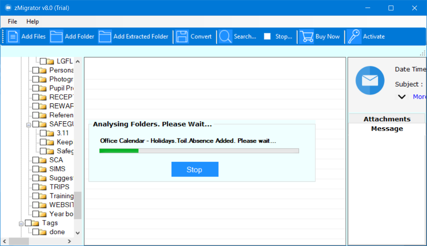Click the Activate key icon
Screen dimensions: 427x246
(x=354, y=36)
